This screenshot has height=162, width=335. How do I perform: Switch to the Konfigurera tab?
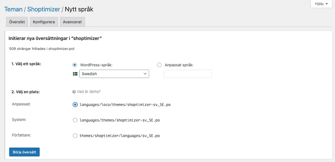[x=44, y=21]
